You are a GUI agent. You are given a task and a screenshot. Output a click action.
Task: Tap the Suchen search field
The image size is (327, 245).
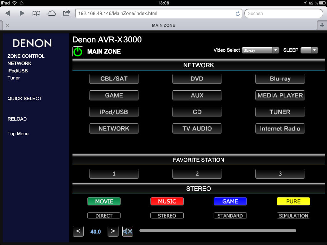click(x=284, y=14)
